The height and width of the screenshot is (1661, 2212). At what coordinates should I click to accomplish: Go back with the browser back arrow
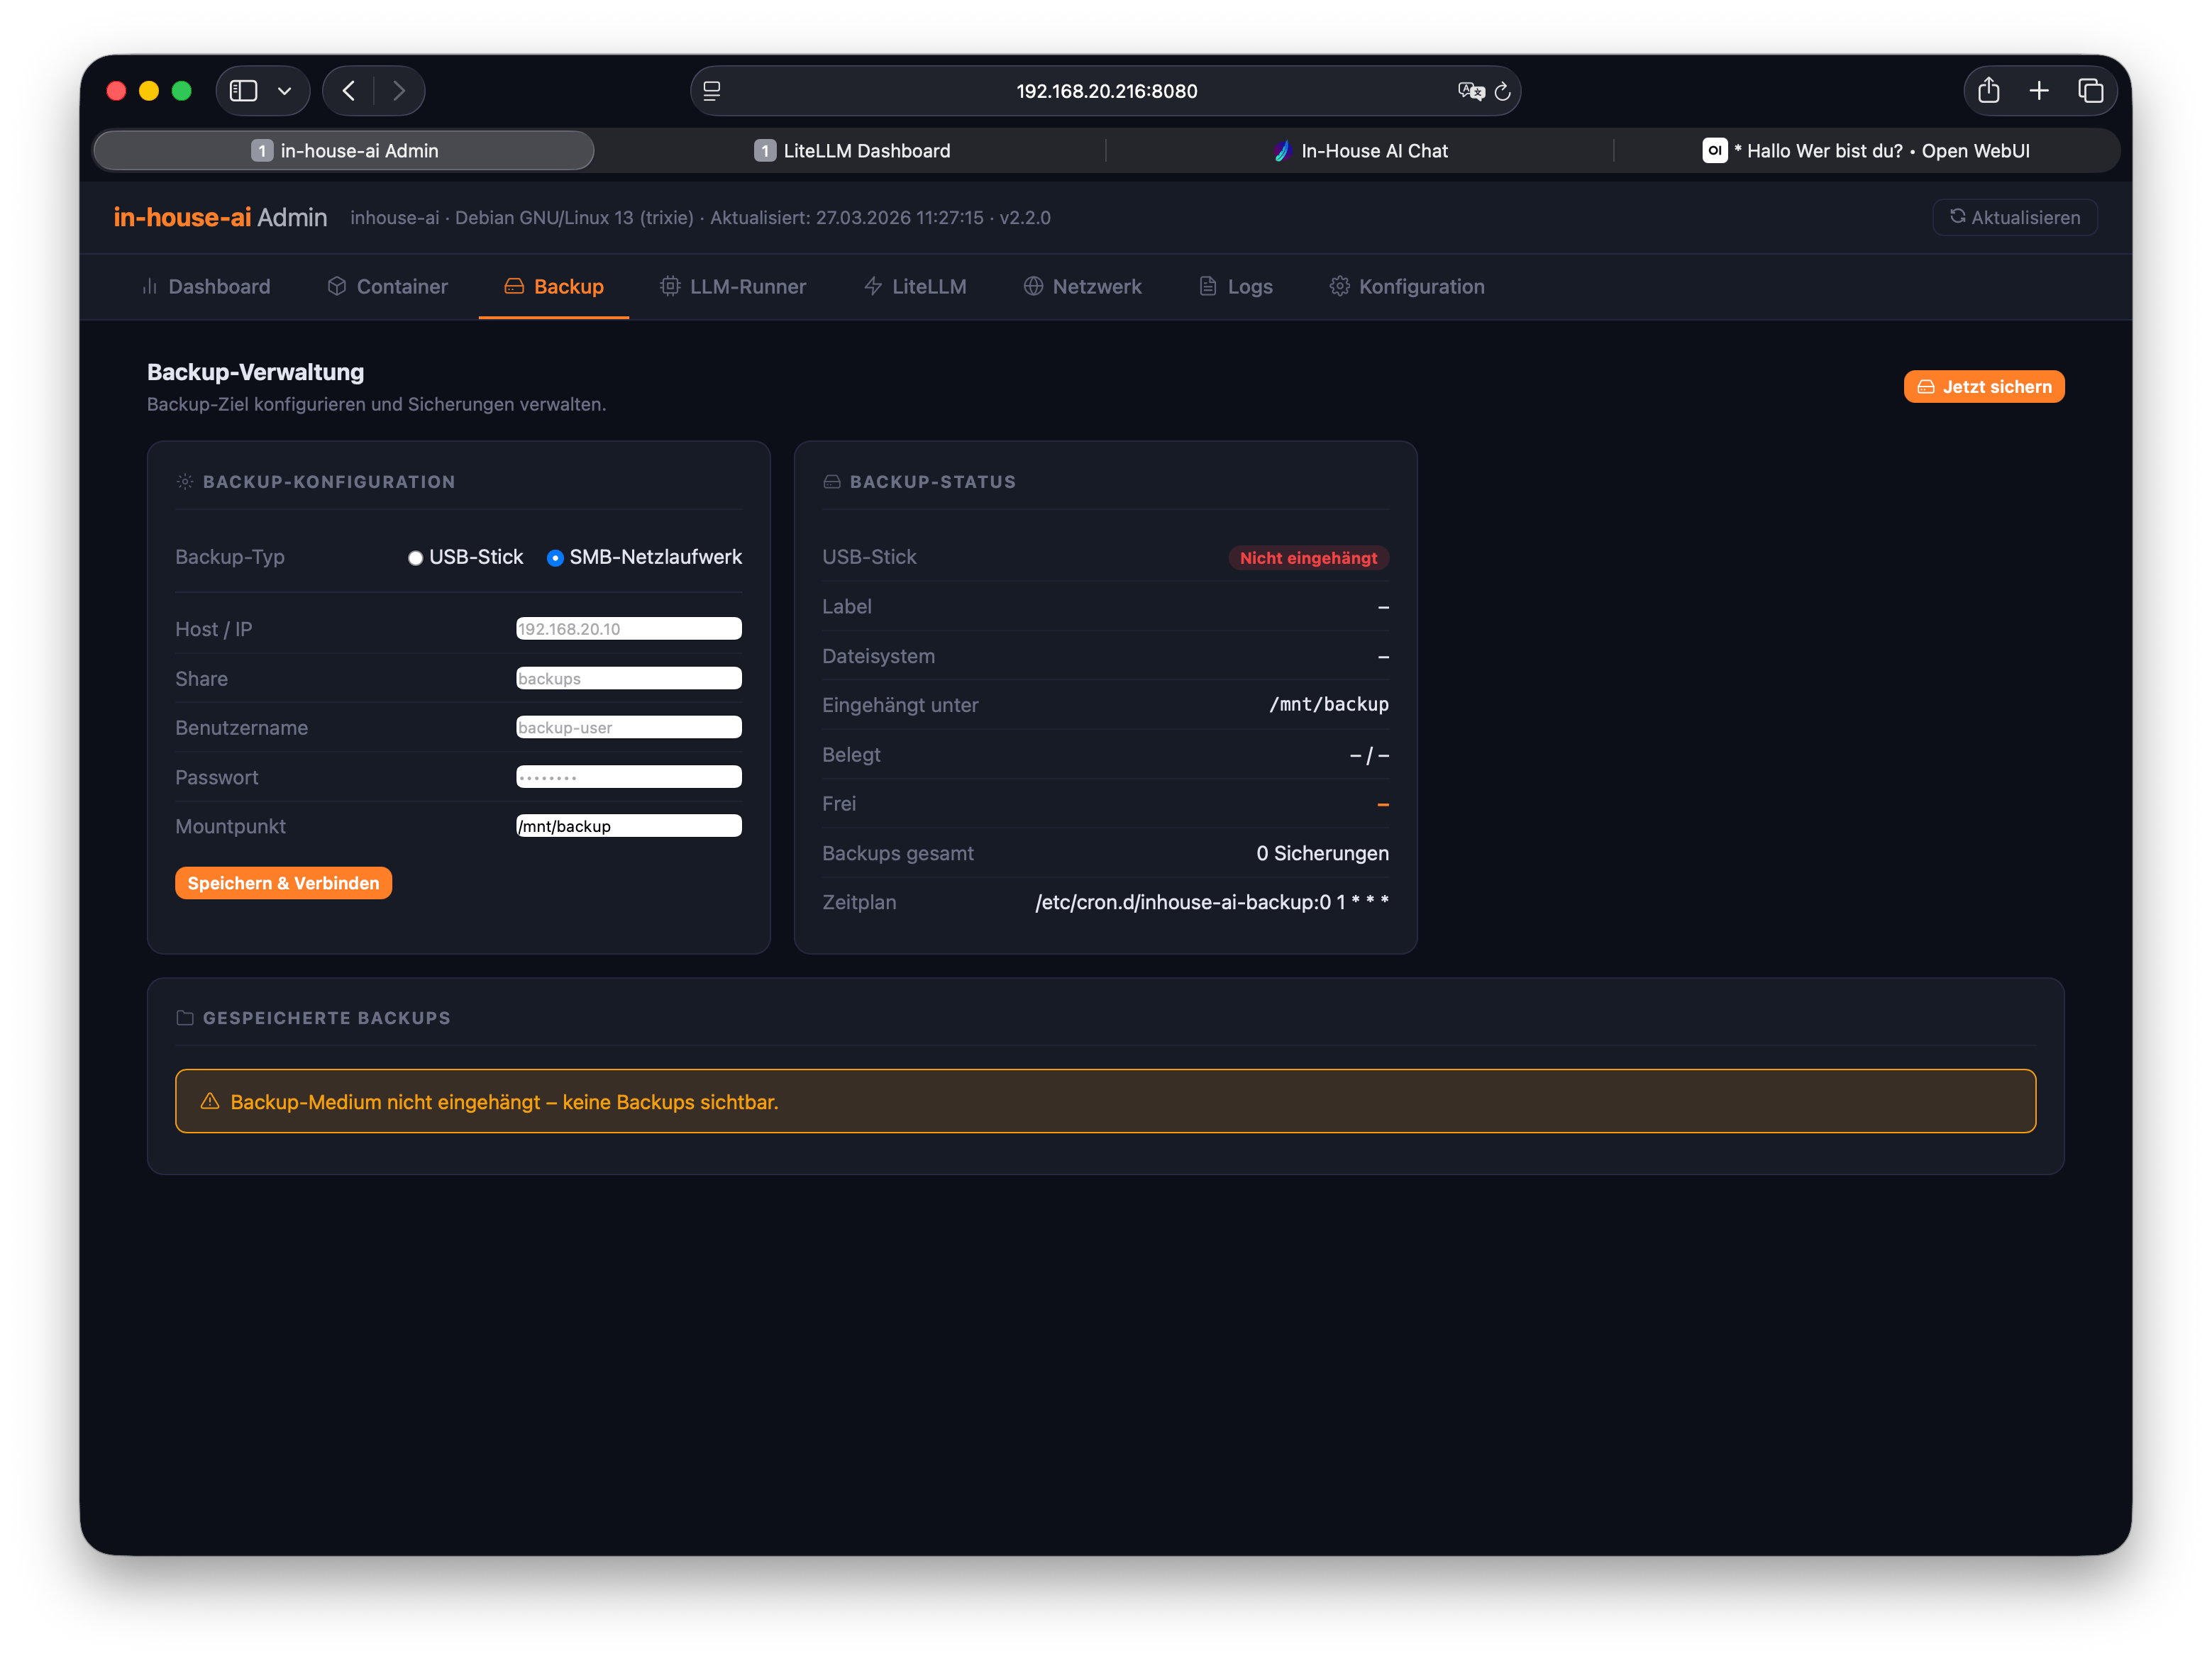pyautogui.click(x=349, y=91)
